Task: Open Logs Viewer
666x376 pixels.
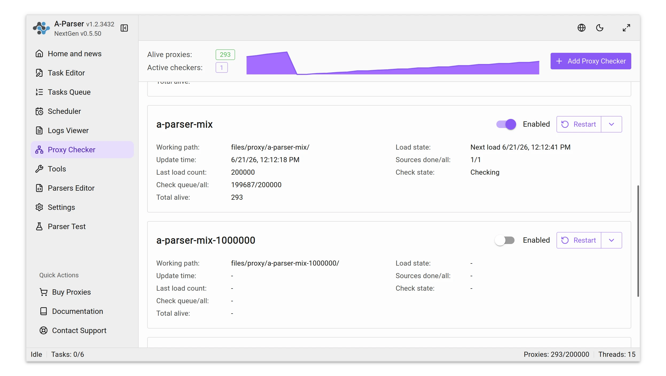Action: coord(82,130)
